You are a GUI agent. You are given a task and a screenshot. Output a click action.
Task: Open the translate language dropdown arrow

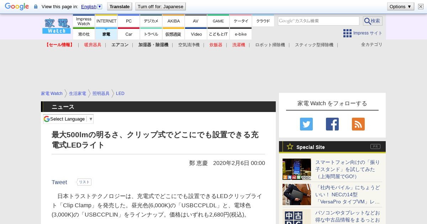coord(100,6)
